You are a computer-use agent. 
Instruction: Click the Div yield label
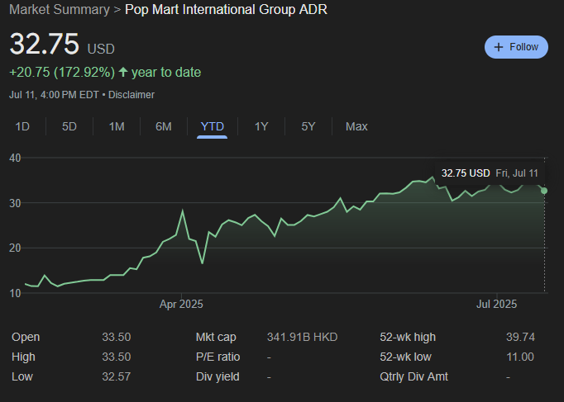coord(217,376)
